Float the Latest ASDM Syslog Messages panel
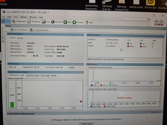 coord(155,112)
